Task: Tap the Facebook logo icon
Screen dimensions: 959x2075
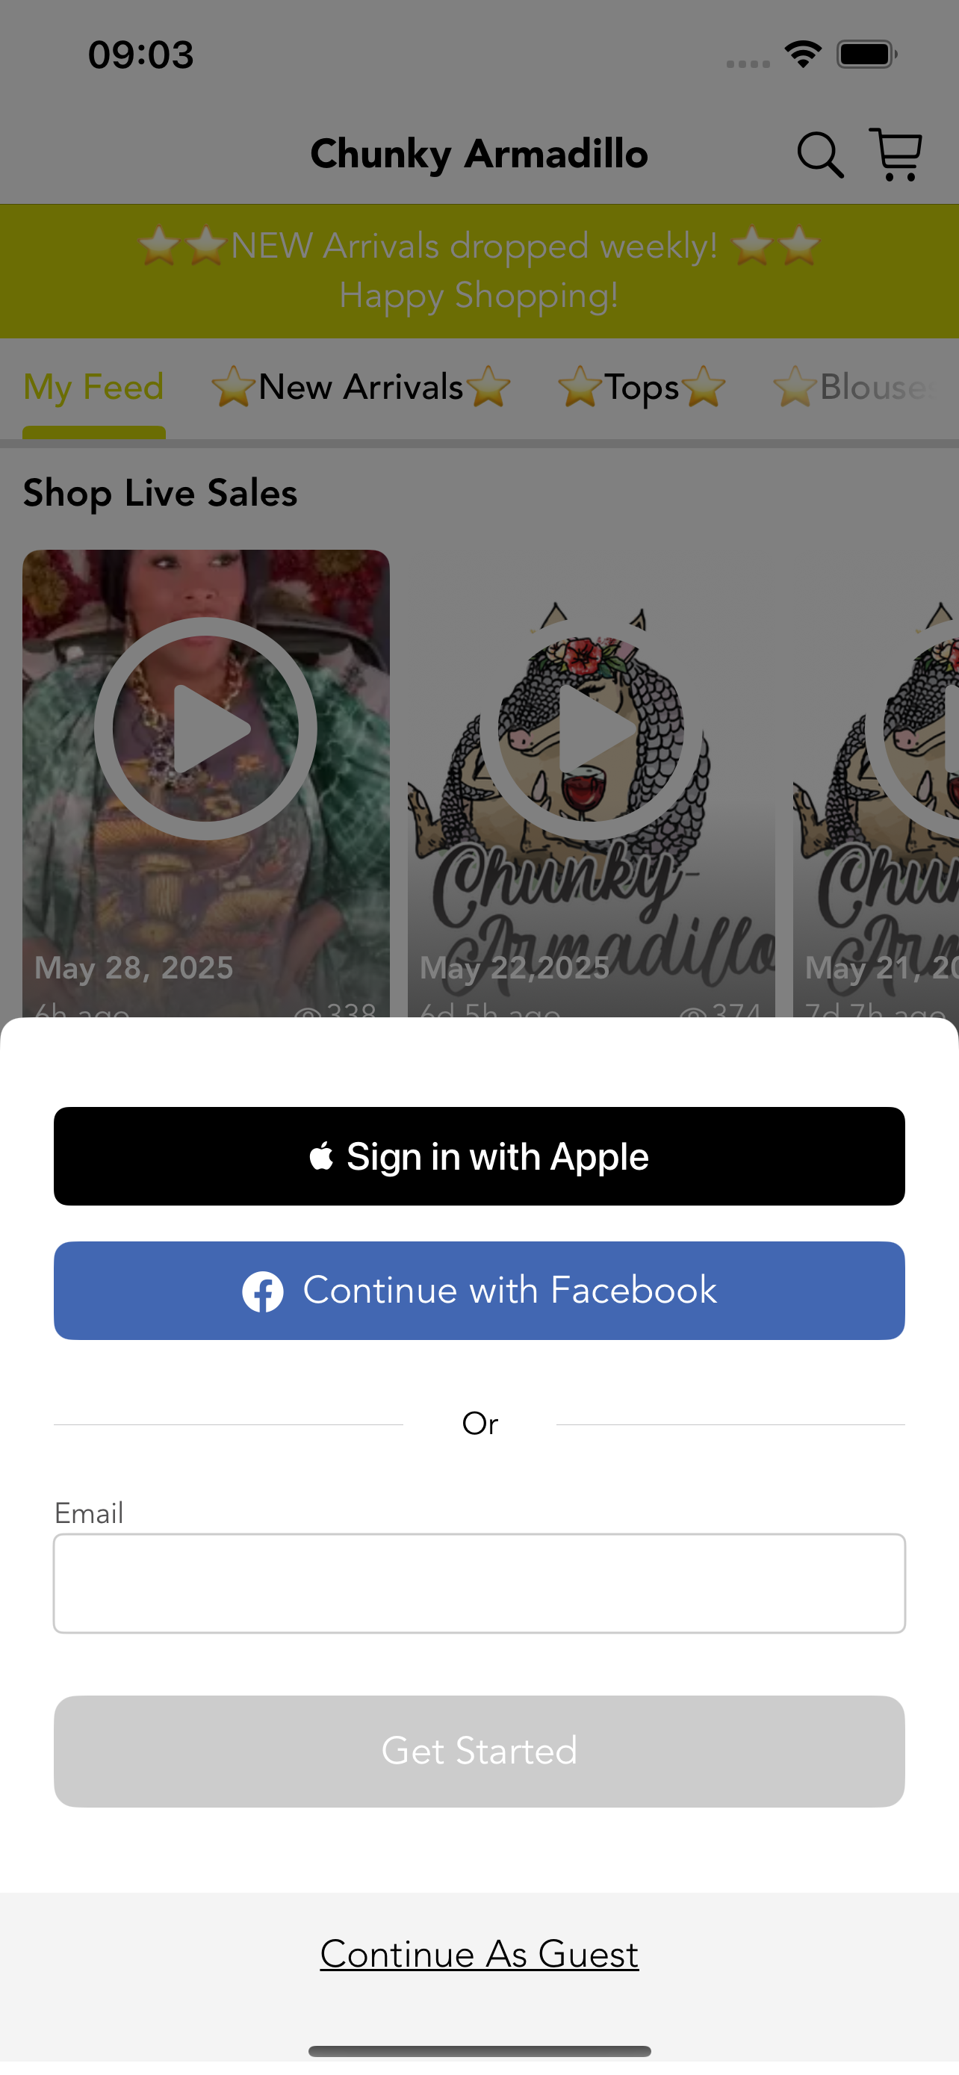Action: pos(262,1291)
